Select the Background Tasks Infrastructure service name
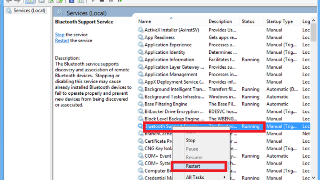Viewport: 320px width, 180px height. click(x=175, y=97)
